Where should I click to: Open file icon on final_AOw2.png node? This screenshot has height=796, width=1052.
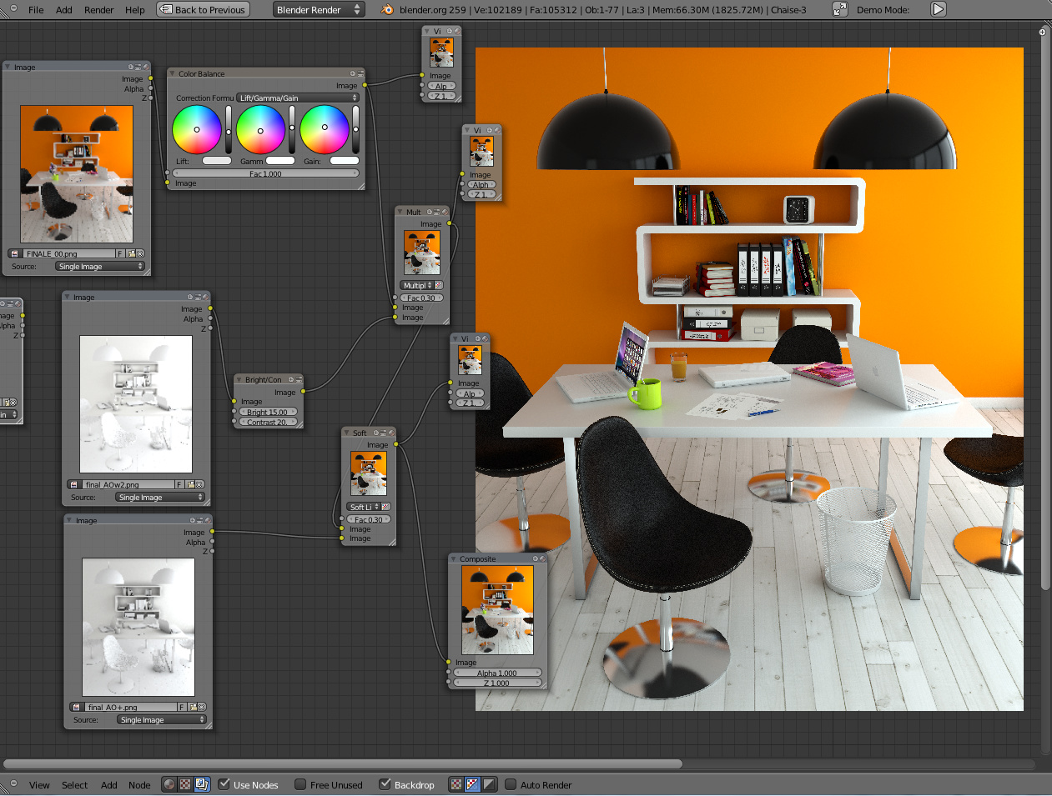[190, 484]
